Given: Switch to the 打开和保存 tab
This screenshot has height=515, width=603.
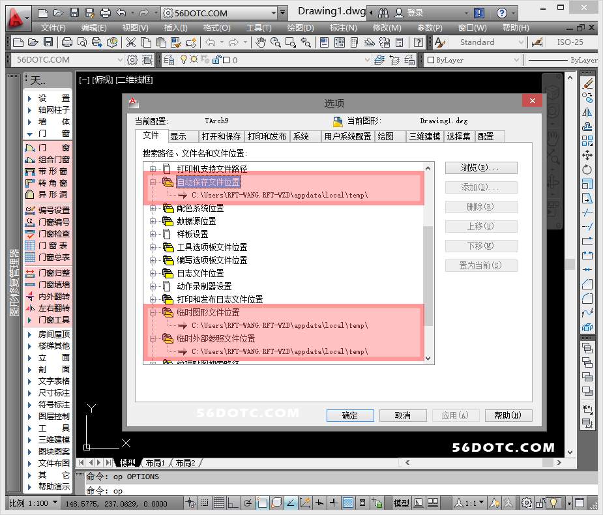Looking at the screenshot, I should [221, 136].
